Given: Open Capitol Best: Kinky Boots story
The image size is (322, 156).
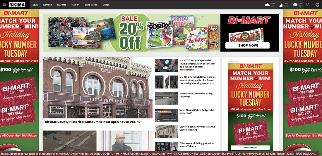Looking at the screenshot, I should pyautogui.click(x=197, y=128).
